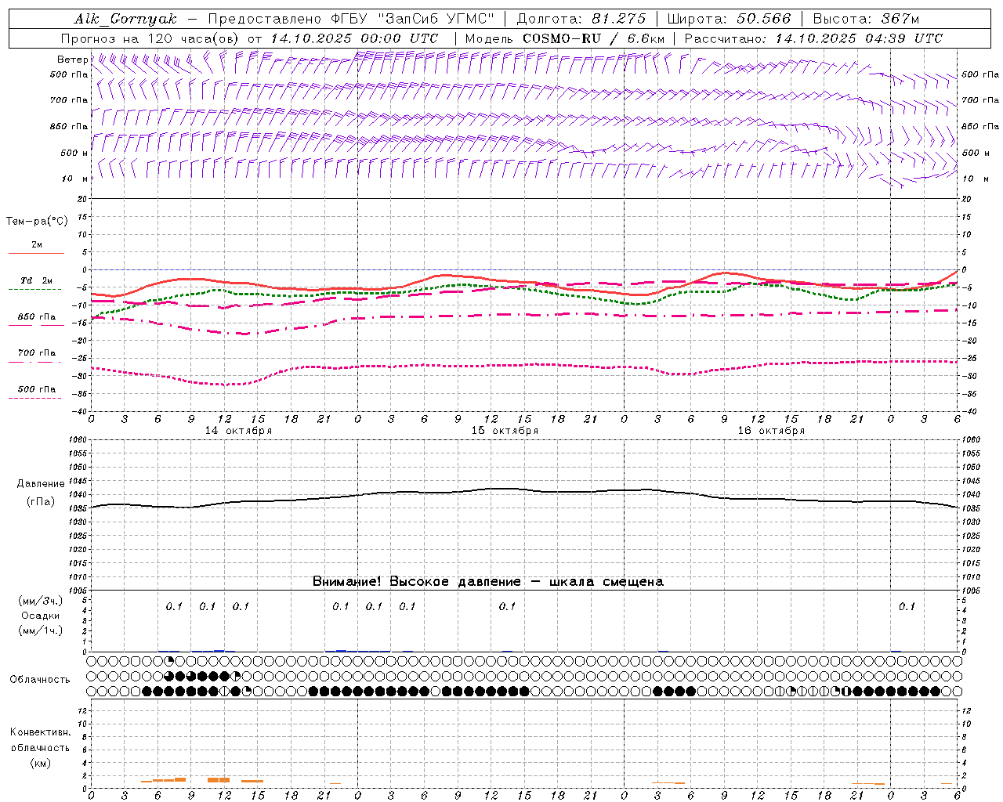Image resolution: width=1003 pixels, height=802 pixels.
Task: Click the Осадки precipitation label
Action: (x=41, y=616)
